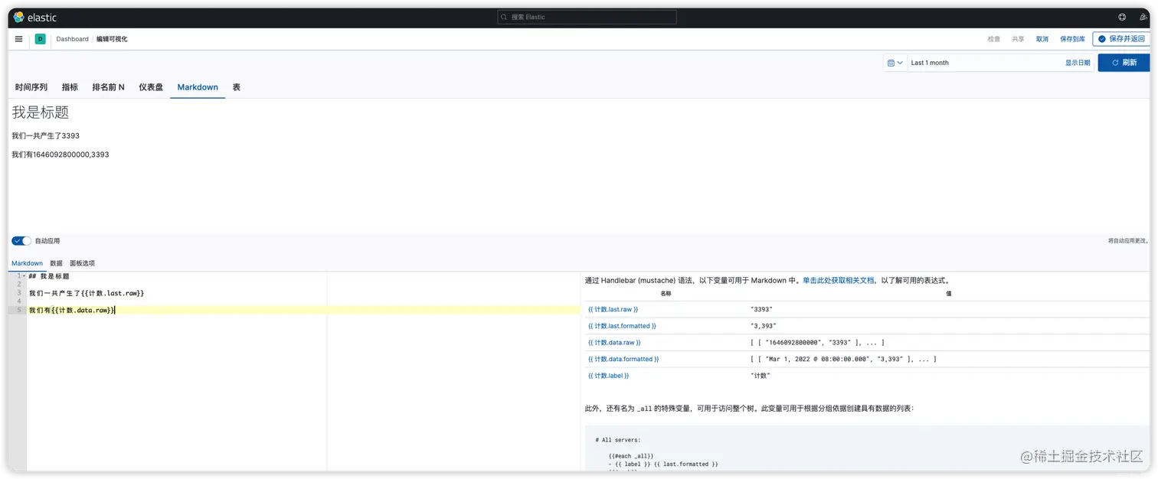Switch to the 时间序列 tab
This screenshot has width=1158, height=479.
tap(31, 87)
